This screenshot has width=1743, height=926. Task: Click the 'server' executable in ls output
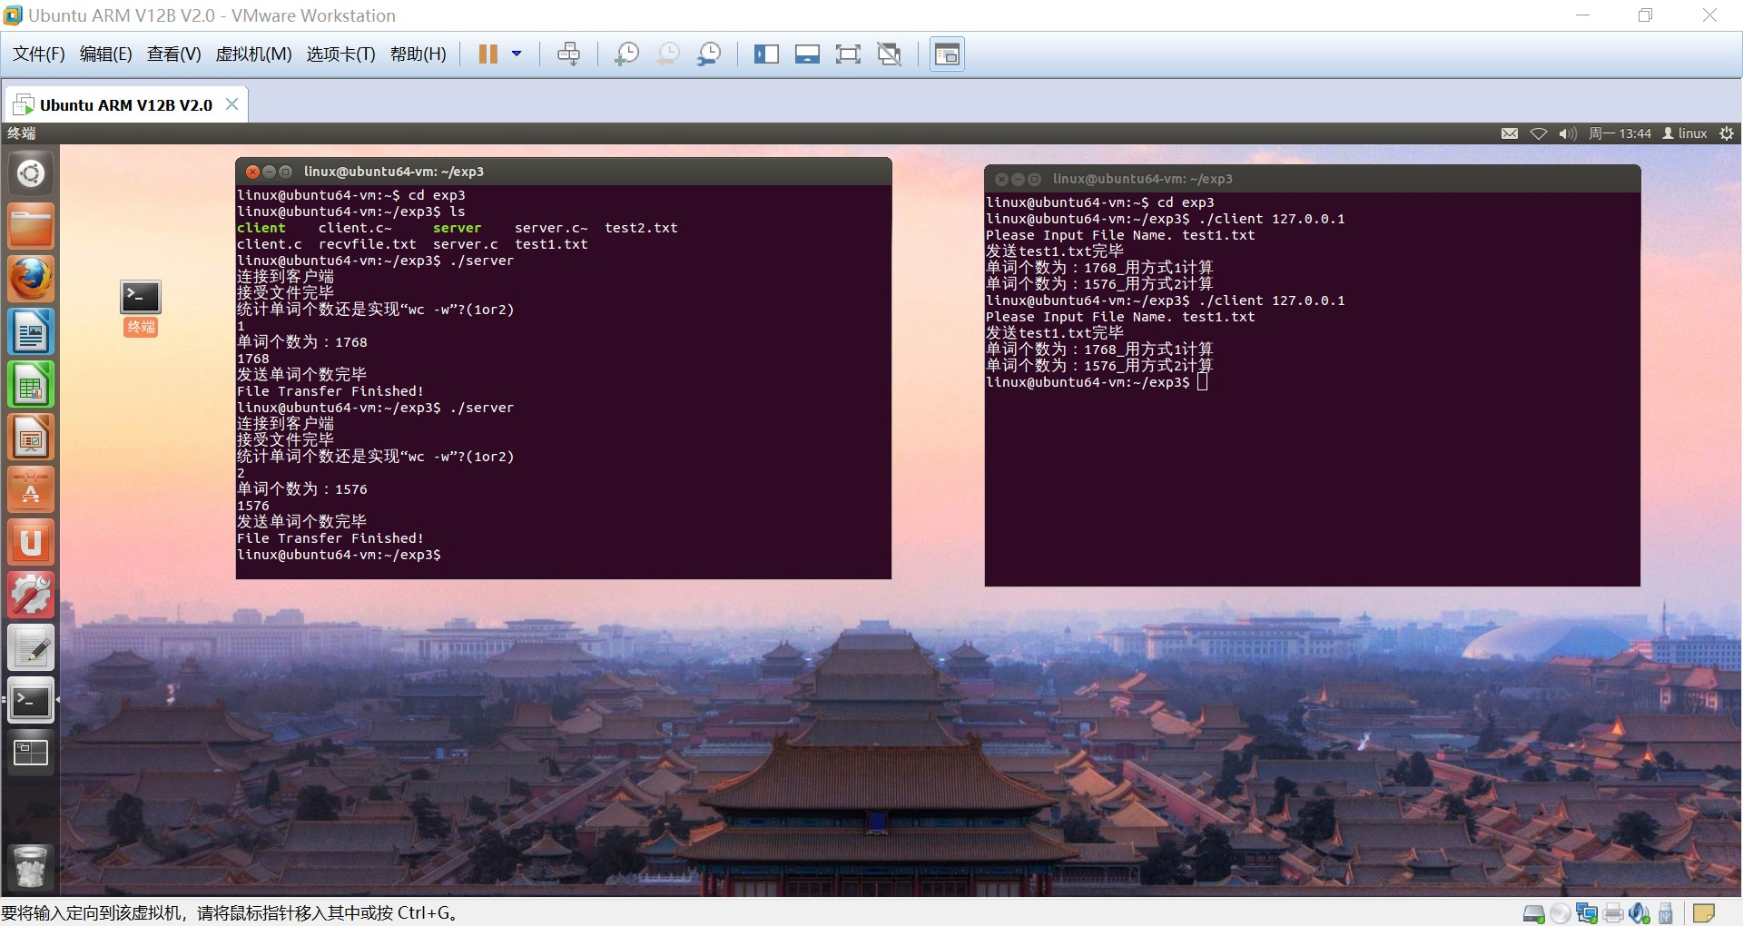(x=457, y=228)
